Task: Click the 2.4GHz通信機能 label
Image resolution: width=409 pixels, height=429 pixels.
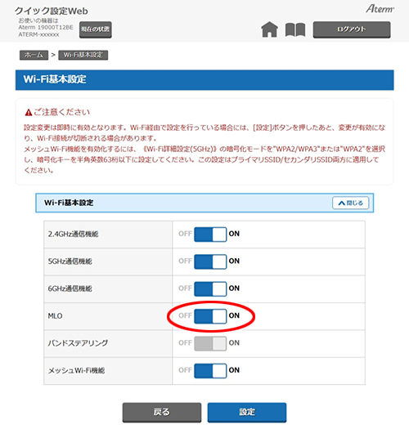Action: coord(73,235)
